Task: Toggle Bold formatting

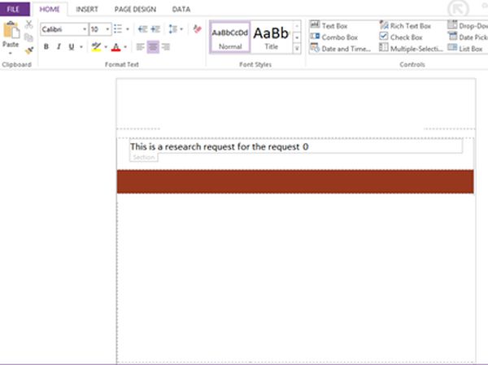Action: tap(46, 46)
